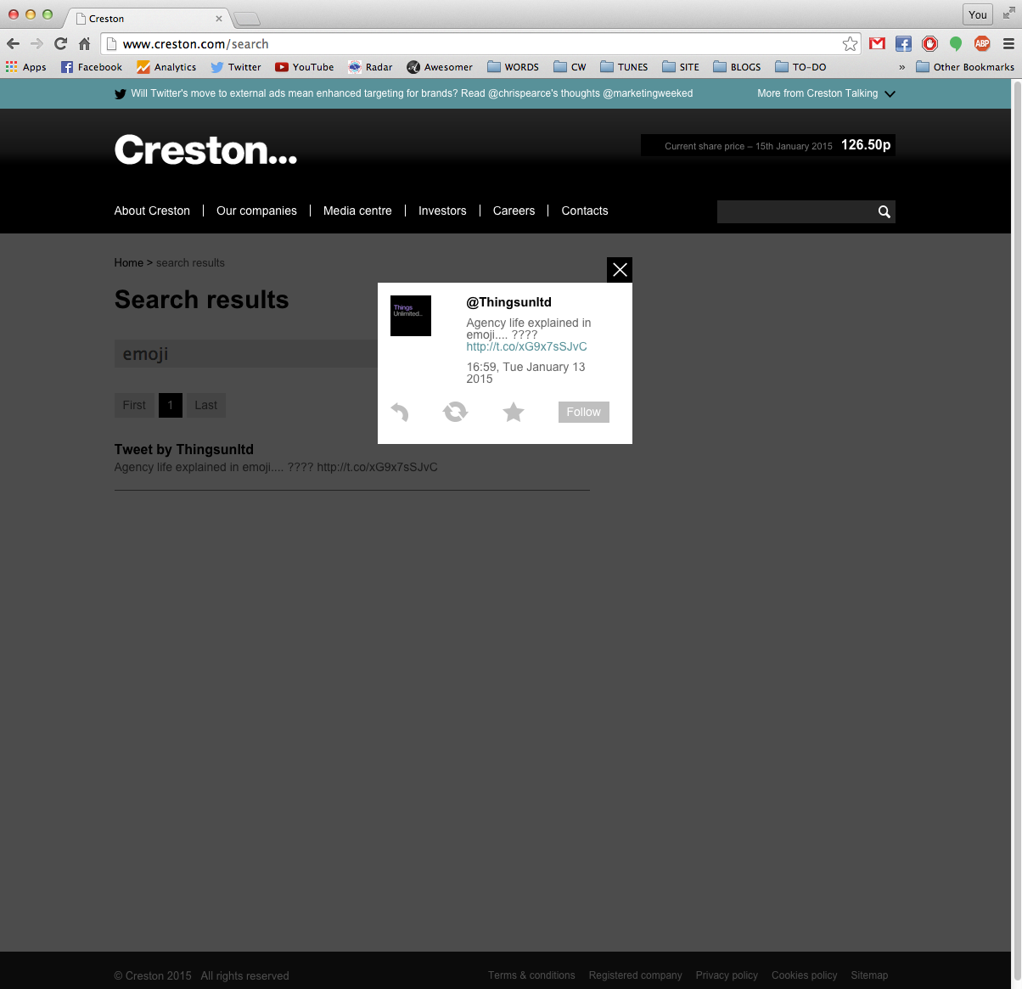The height and width of the screenshot is (989, 1022).
Task: Bookmark this page with star icon
Action: (850, 44)
